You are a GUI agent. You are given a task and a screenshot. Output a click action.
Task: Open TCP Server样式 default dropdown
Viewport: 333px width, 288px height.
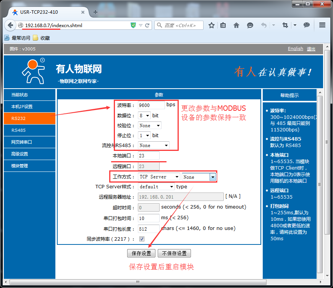tap(156, 187)
